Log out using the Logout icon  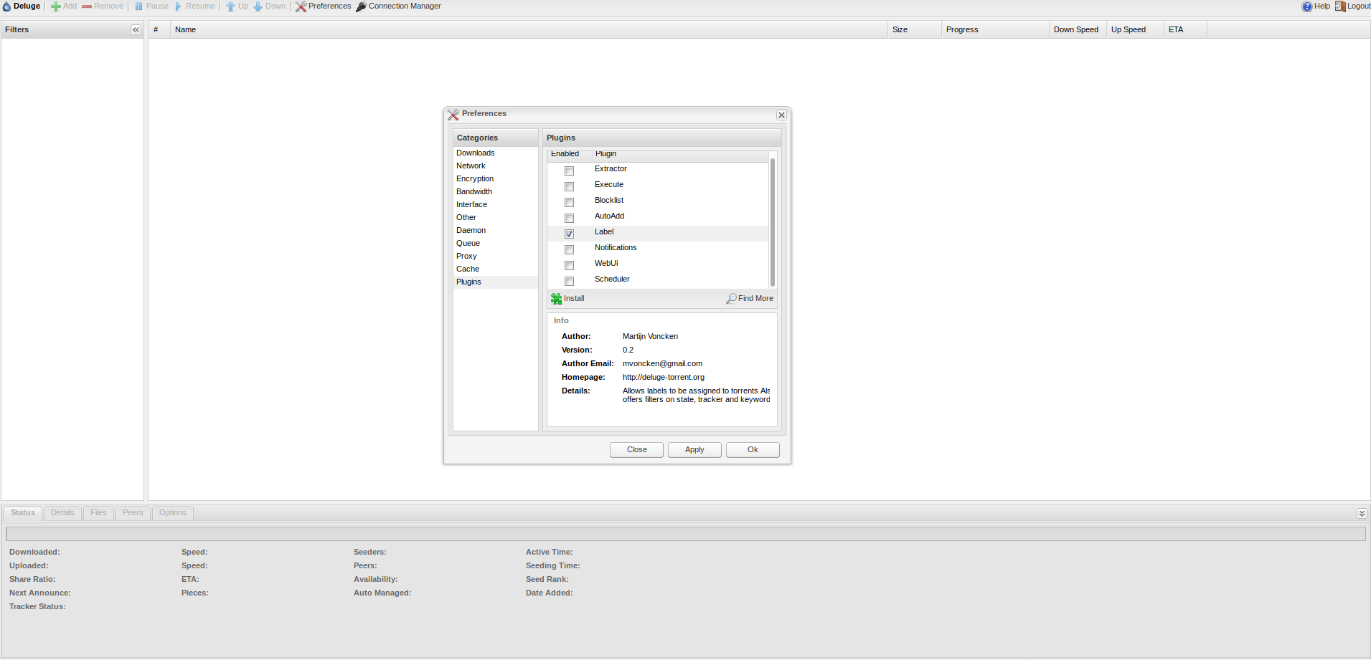click(1339, 6)
